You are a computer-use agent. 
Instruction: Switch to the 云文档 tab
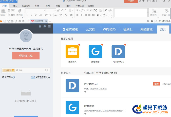(90, 29)
